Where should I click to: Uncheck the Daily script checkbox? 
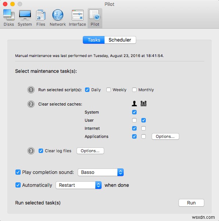tap(87, 90)
